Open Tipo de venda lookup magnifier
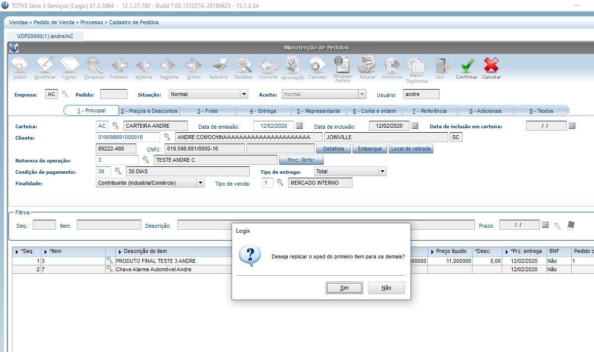Screen dimensions: 594x352 coord(280,182)
